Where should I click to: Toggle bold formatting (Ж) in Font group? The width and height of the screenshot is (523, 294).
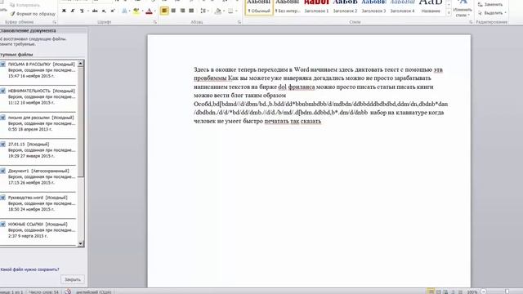[64, 11]
